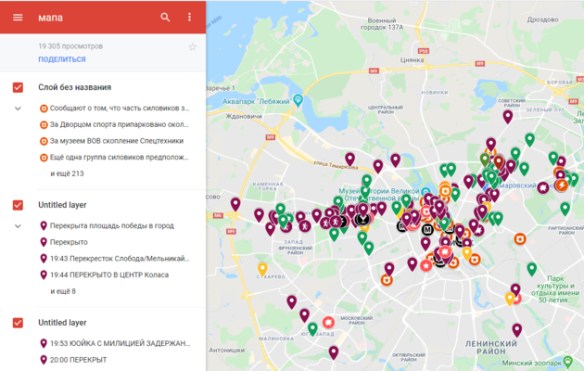
Task: Open the hamburger menu beside the мапа title
Action: [x=18, y=18]
